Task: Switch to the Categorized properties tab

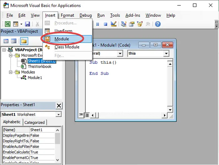Action: [x=34, y=122]
